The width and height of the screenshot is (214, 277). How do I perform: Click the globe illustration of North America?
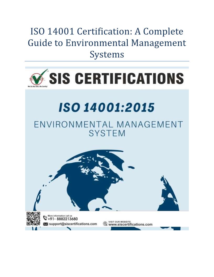(x=88, y=180)
